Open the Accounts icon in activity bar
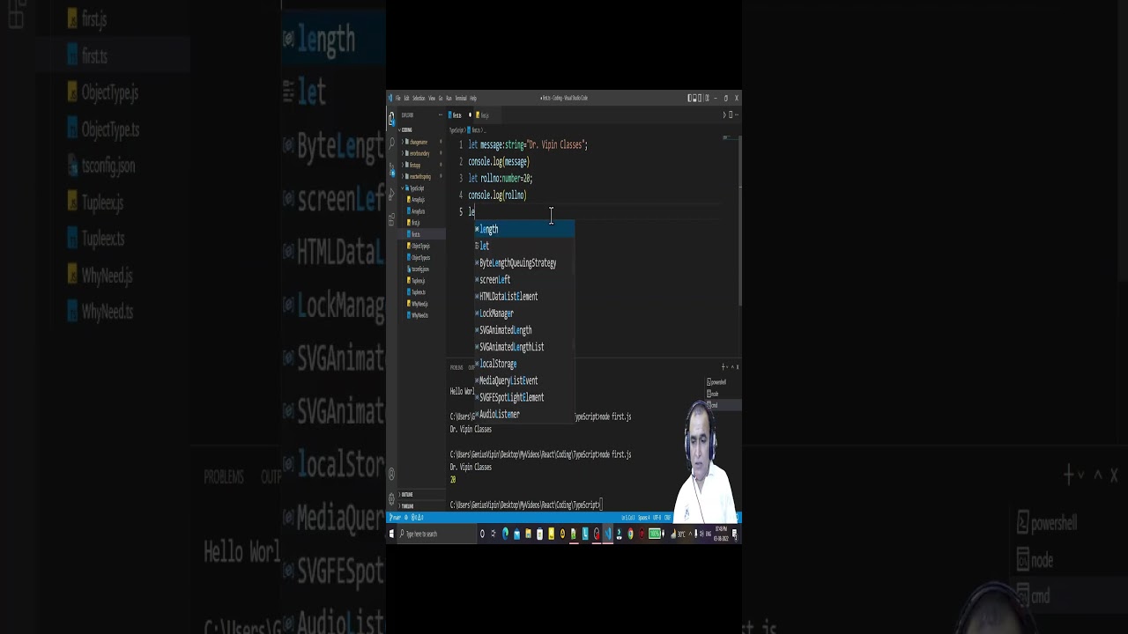This screenshot has width=1128, height=634. tap(391, 474)
